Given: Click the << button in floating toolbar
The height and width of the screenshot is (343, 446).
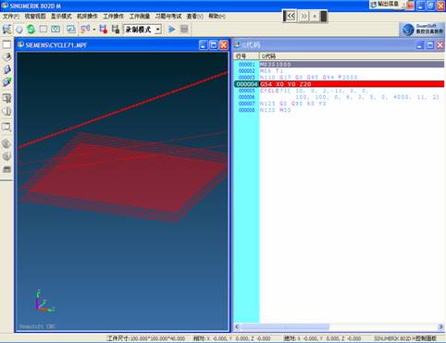Looking at the screenshot, I should click(x=291, y=16).
